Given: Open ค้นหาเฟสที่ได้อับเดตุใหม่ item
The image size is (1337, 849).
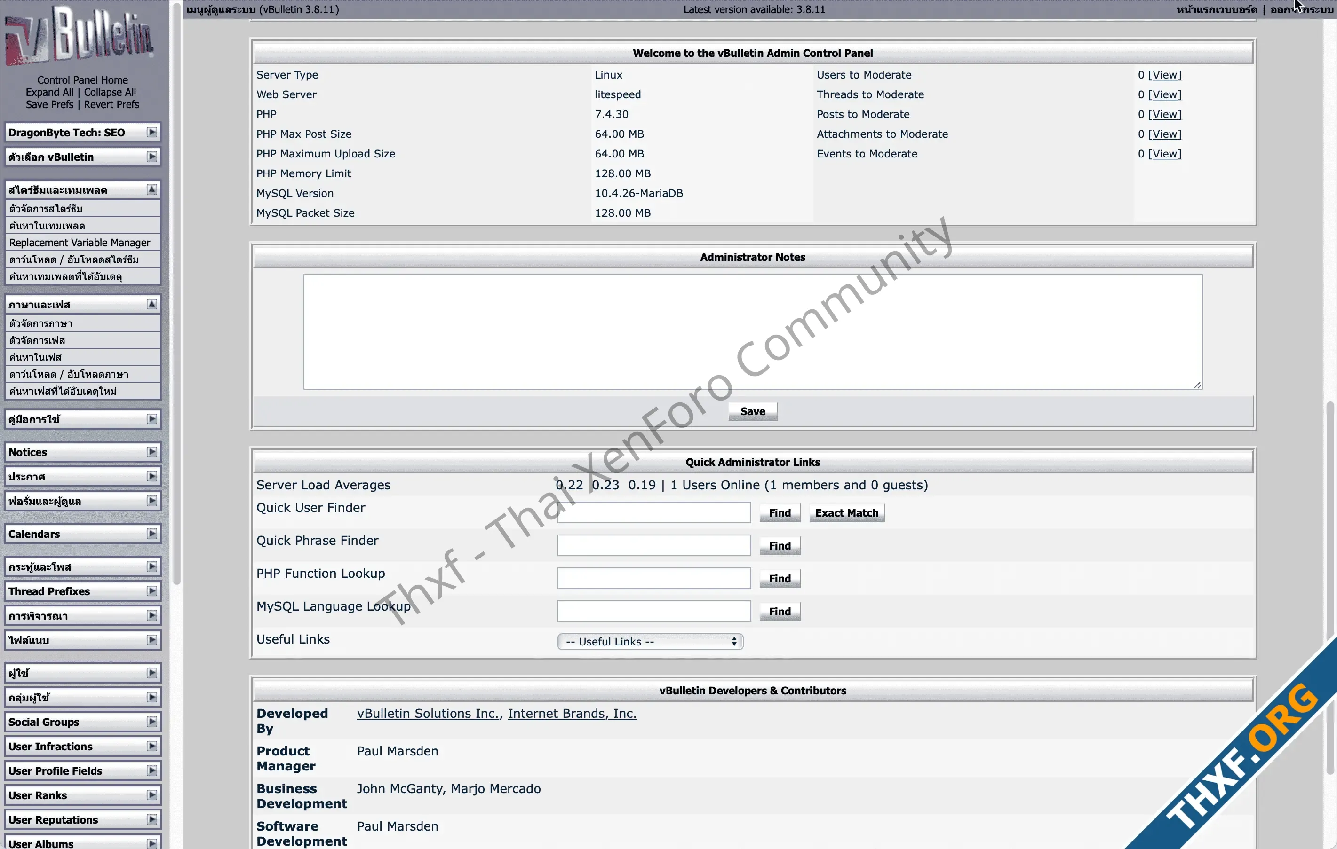Looking at the screenshot, I should 83,391.
